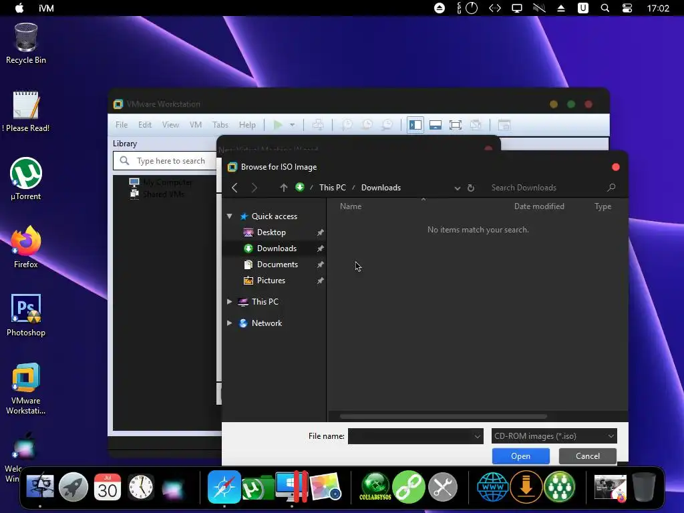Viewport: 684px width, 513px height.
Task: Open Spotlight search in the menu bar
Action: pos(605,8)
